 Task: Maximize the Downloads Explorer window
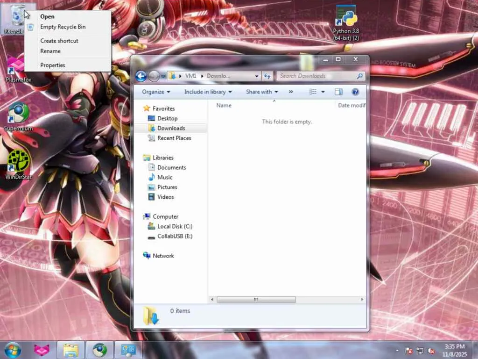tap(338, 59)
